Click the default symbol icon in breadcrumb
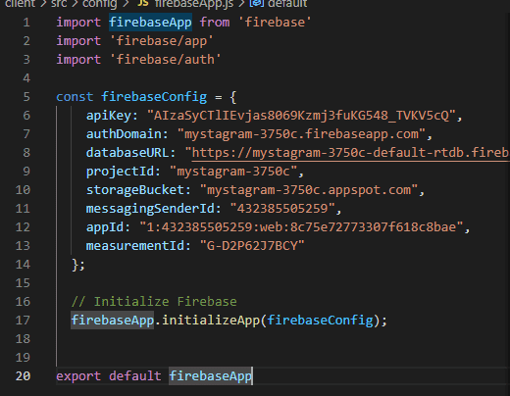Screen dimensions: 510x396 click(256, 3)
